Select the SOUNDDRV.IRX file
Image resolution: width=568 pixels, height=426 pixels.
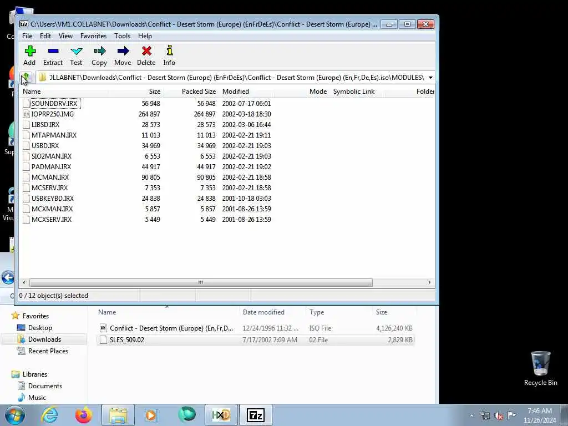(x=54, y=104)
